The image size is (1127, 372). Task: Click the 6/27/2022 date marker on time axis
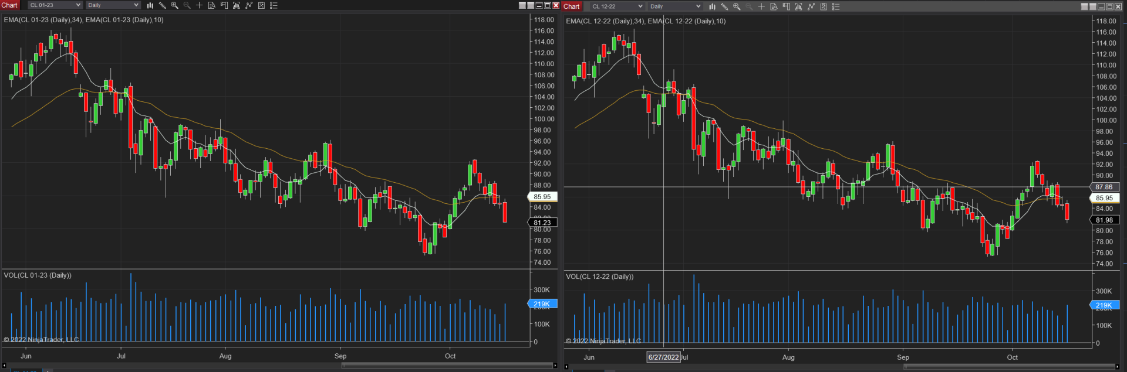click(x=663, y=357)
